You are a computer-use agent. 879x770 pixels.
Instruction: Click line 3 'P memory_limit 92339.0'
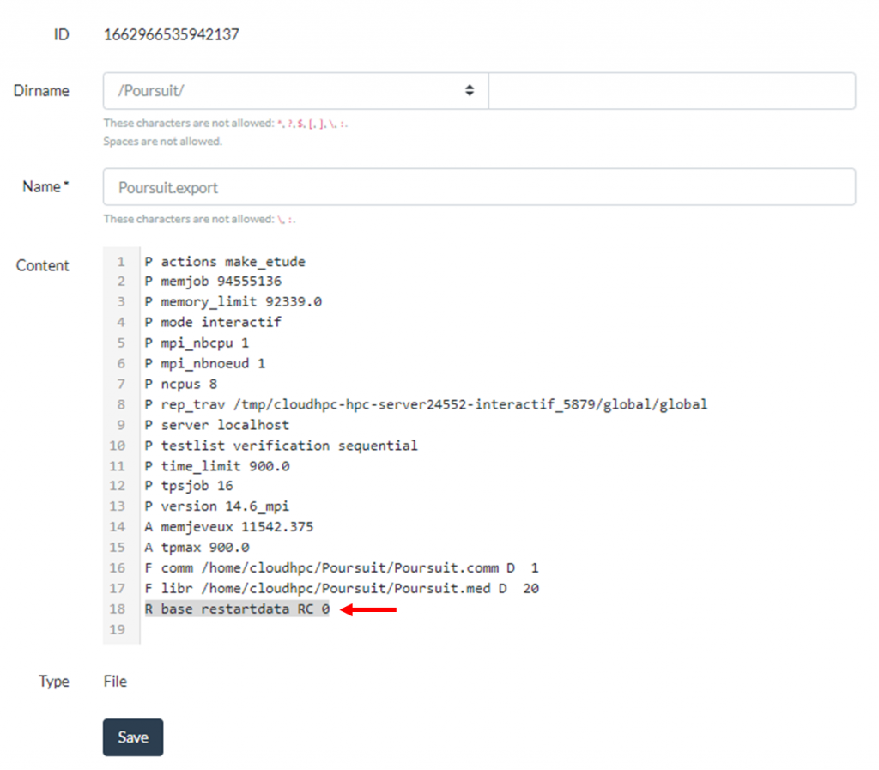tap(233, 302)
